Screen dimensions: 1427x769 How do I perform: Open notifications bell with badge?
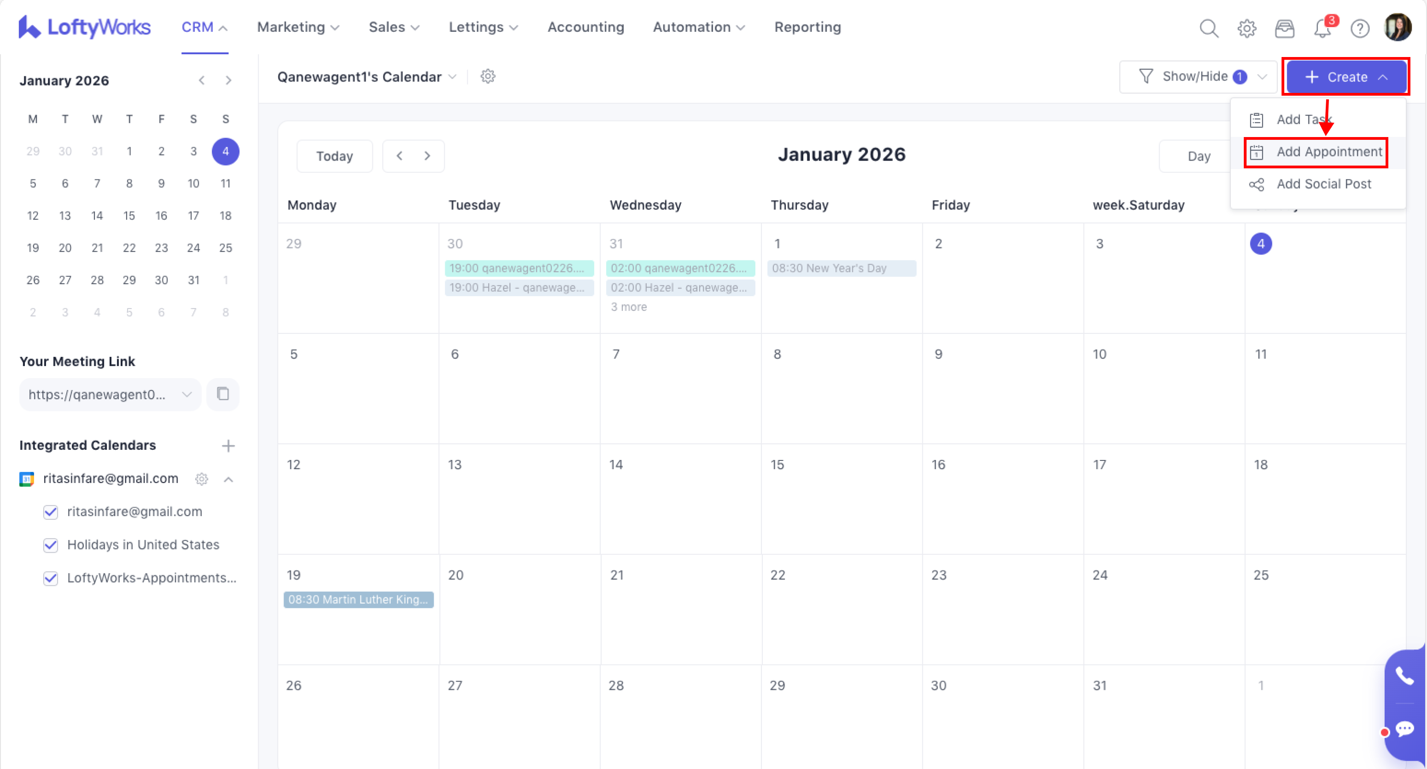pos(1323,28)
